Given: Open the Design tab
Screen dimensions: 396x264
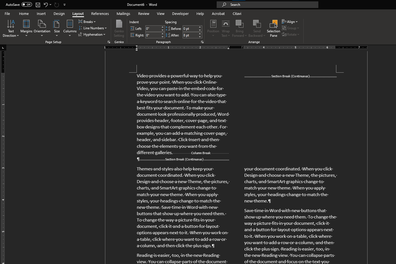Looking at the screenshot, I should pyautogui.click(x=59, y=14).
